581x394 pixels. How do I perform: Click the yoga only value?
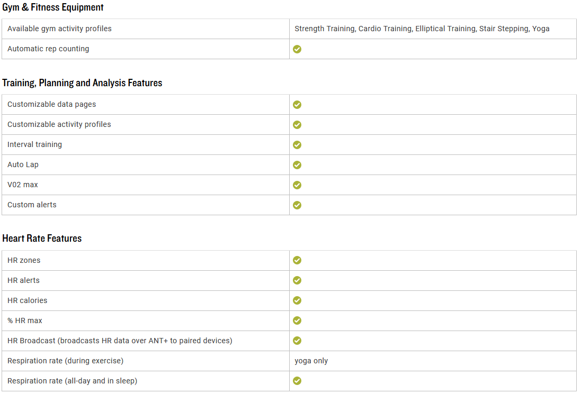311,361
